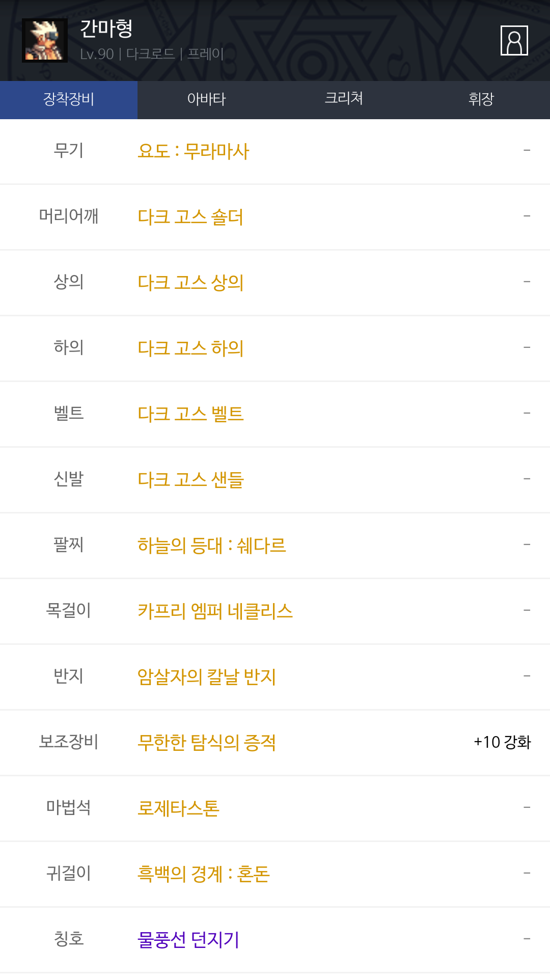This screenshot has height=978, width=550.
Task: Select 다크 고스 하의 item
Action: 190,348
